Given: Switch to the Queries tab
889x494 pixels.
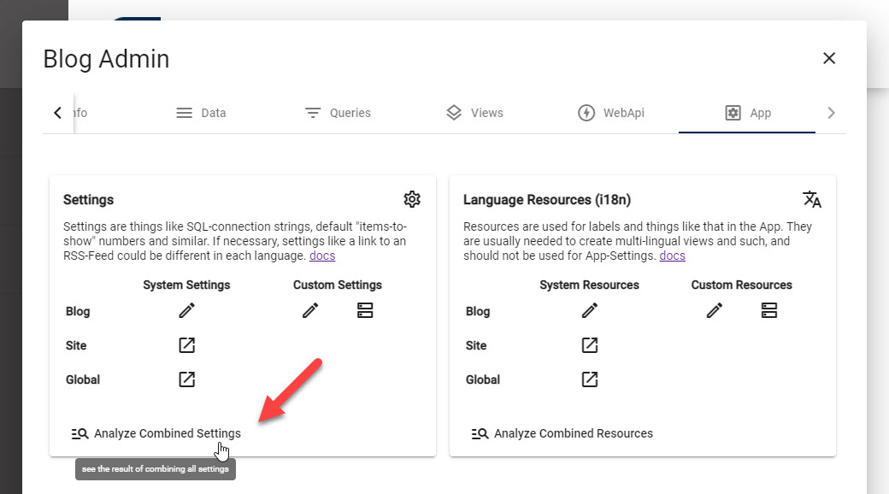Looking at the screenshot, I should pos(338,113).
